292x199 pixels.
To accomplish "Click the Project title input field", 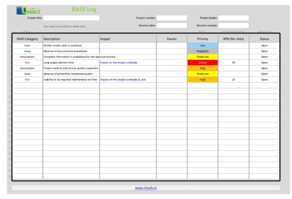I will [x=71, y=18].
